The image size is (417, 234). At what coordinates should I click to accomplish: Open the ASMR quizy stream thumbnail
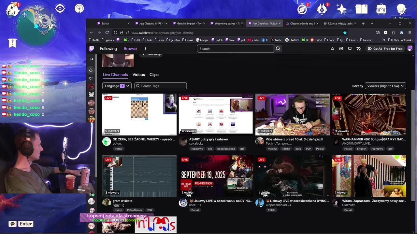[216, 114]
